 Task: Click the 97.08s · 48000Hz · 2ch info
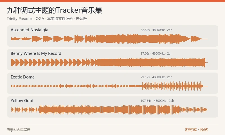coord(156,53)
